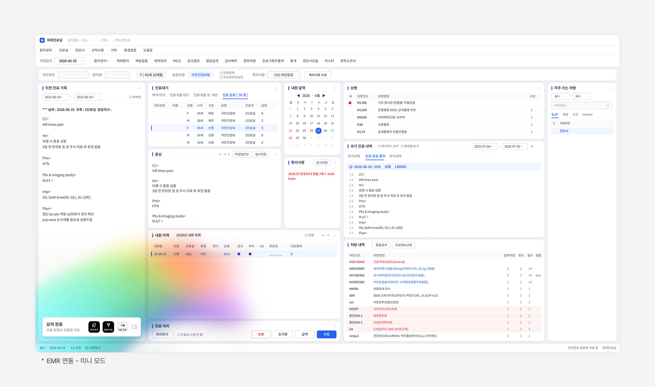Open PACS from the toolbar
The height and width of the screenshot is (387, 655).
click(177, 61)
